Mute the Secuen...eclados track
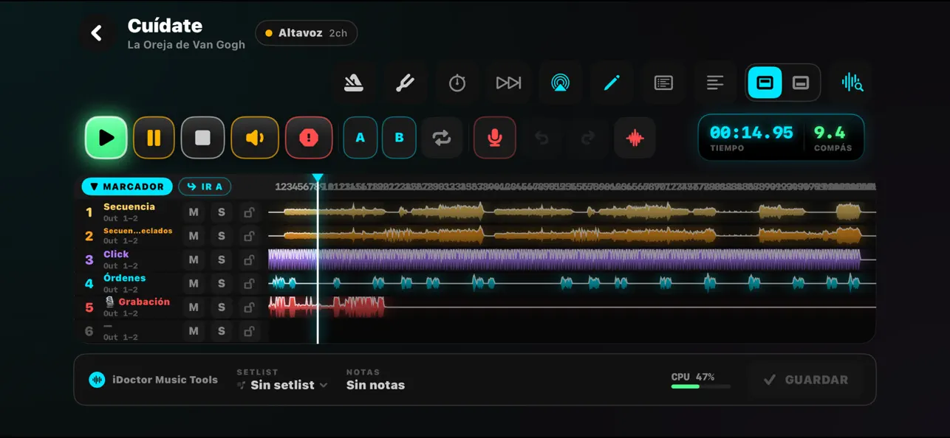Screen dimensions: 950x438 [194, 236]
